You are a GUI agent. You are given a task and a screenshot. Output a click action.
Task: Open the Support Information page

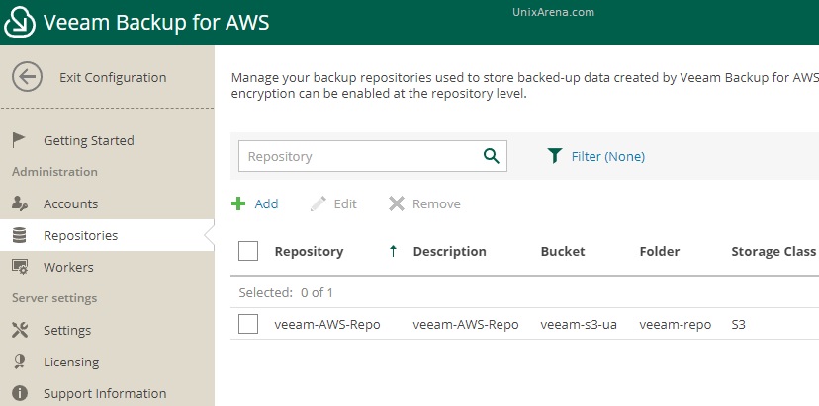click(105, 393)
